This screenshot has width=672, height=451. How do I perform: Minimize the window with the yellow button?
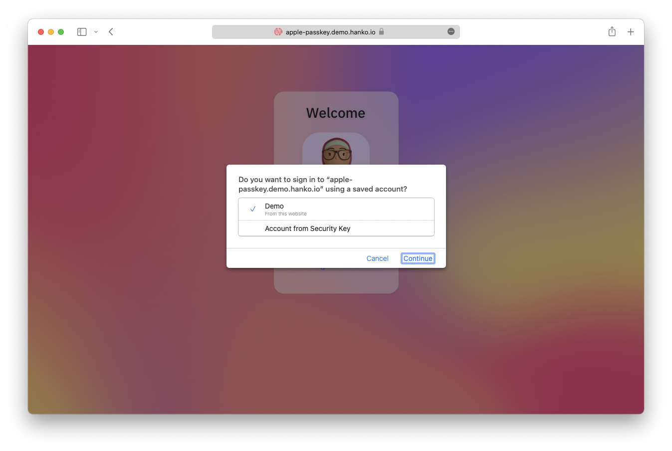pos(51,32)
